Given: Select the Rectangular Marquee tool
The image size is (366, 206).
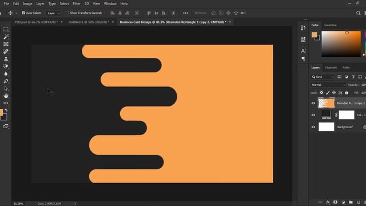Looking at the screenshot, I should [x=6, y=29].
